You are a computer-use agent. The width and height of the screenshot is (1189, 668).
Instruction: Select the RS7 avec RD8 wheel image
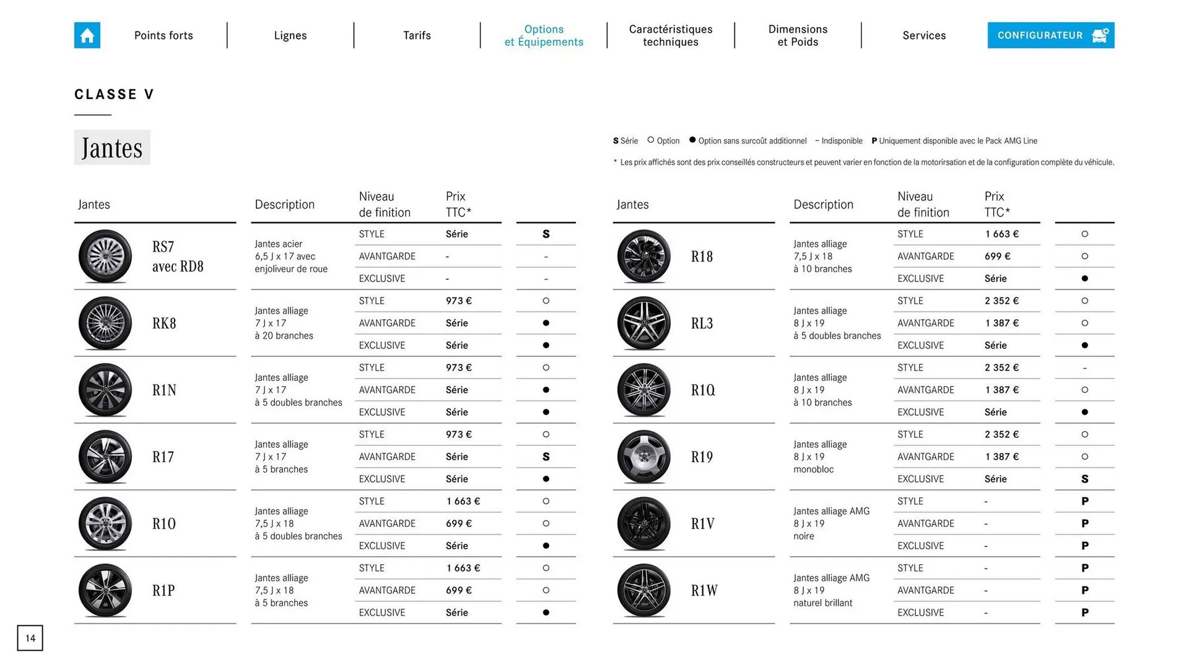(x=105, y=256)
